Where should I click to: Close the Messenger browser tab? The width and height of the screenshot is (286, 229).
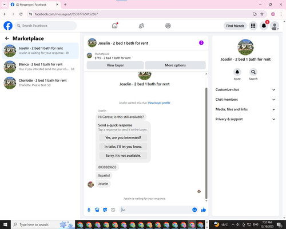pyautogui.click(x=57, y=5)
